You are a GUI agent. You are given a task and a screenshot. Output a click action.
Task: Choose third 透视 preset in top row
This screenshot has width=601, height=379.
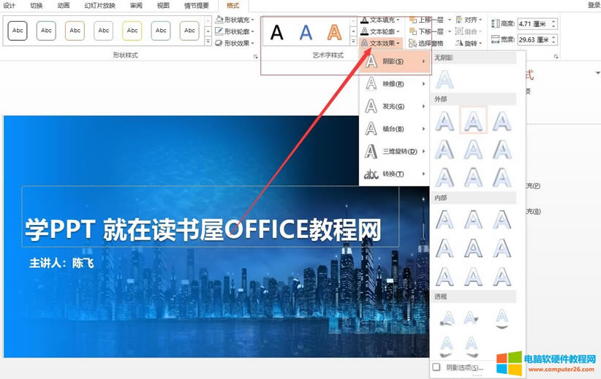point(502,318)
